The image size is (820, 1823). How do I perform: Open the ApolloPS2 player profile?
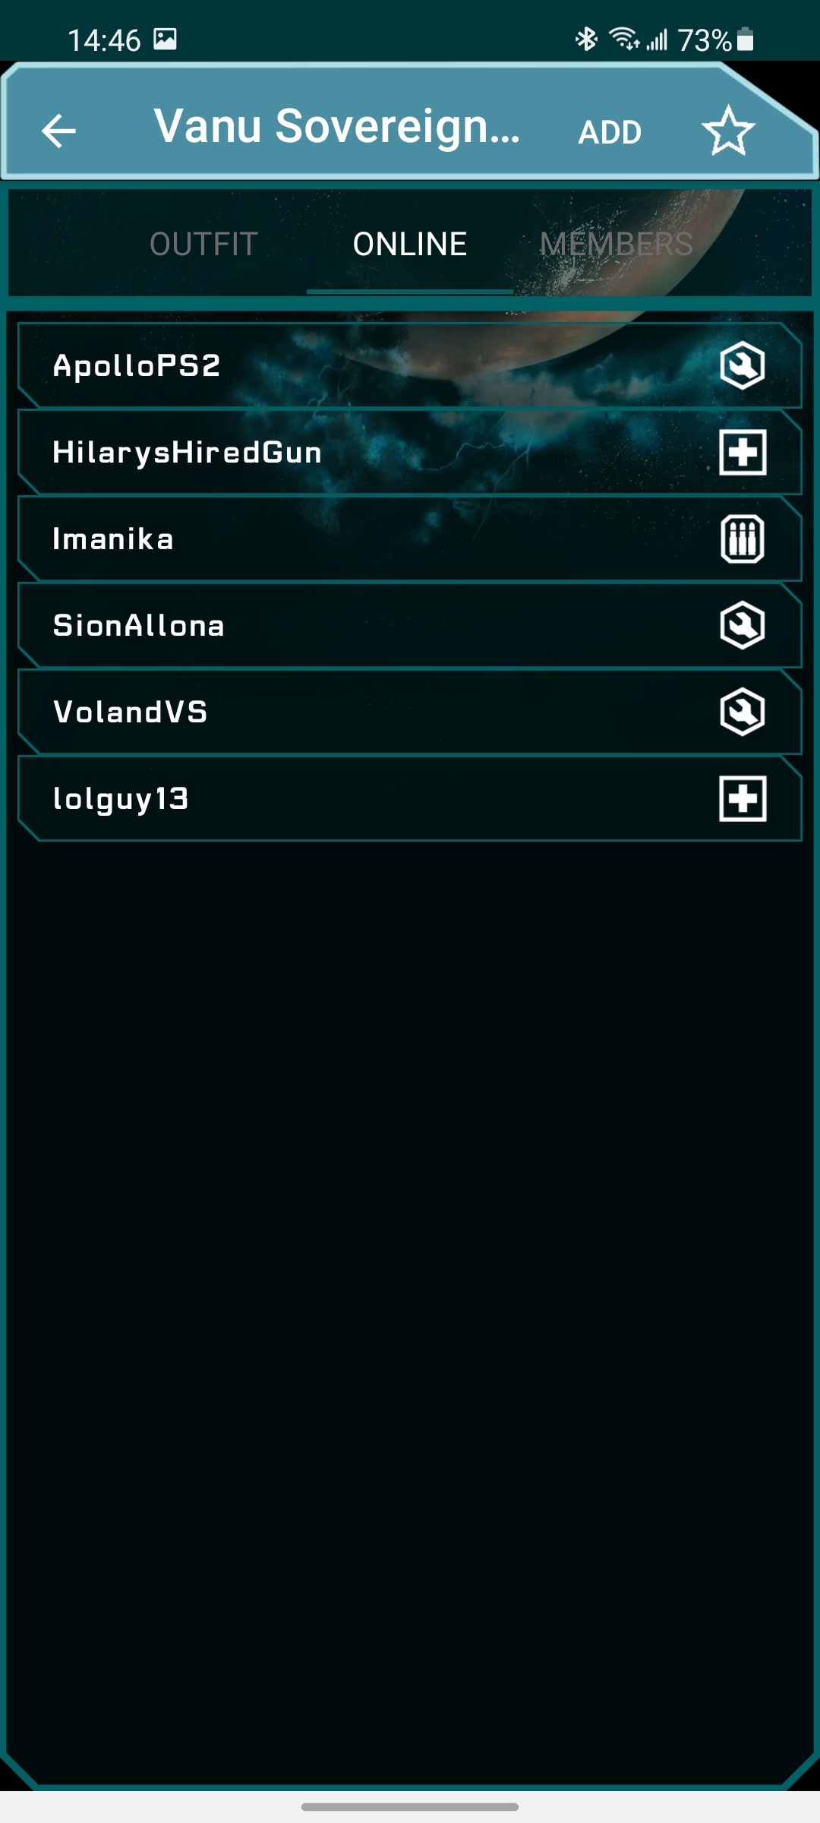click(410, 365)
